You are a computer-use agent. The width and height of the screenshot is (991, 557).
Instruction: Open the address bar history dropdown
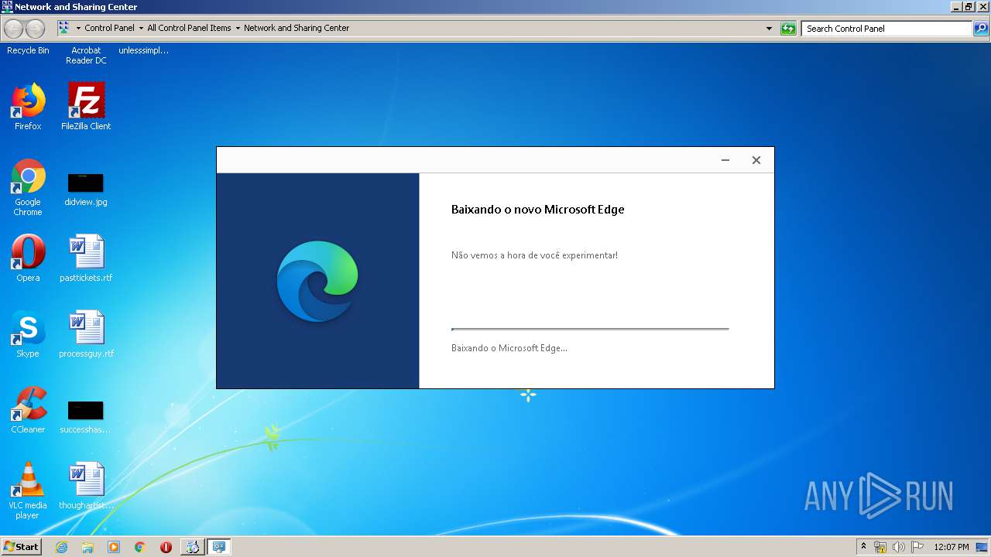point(769,29)
